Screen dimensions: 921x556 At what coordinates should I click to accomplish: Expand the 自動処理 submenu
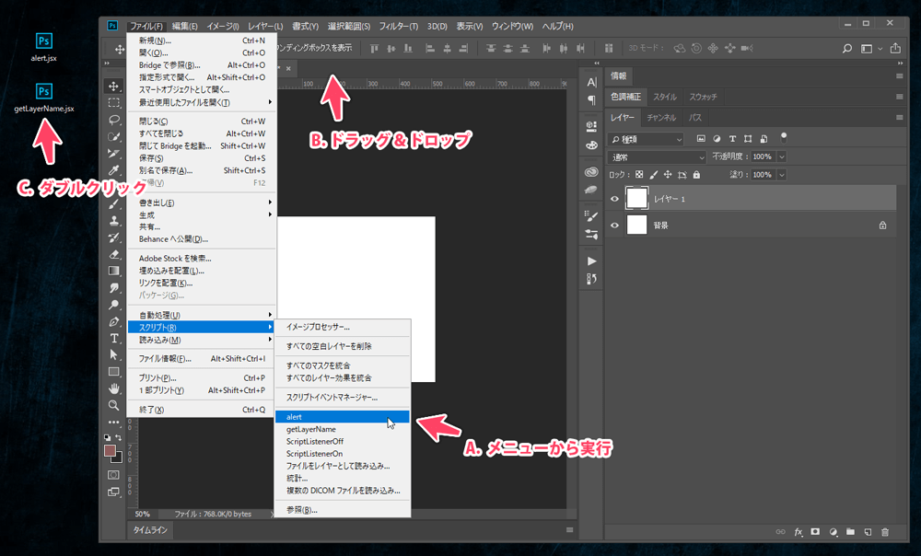coord(202,316)
